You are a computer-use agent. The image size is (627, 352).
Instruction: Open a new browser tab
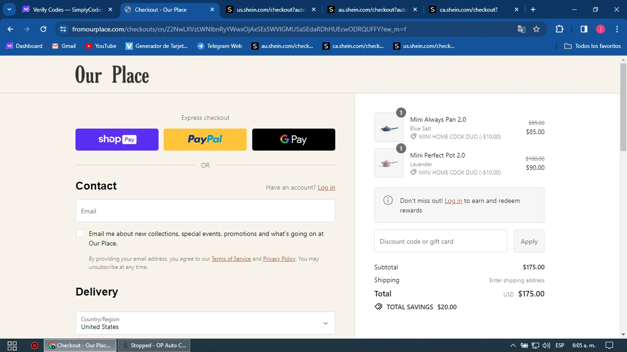(x=533, y=10)
